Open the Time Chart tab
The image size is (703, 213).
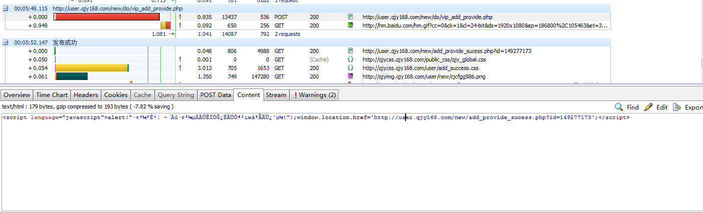52,95
